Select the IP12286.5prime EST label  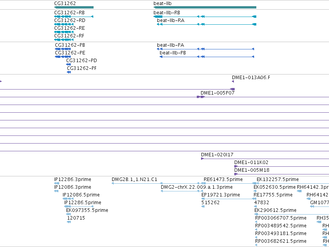pos(83,203)
